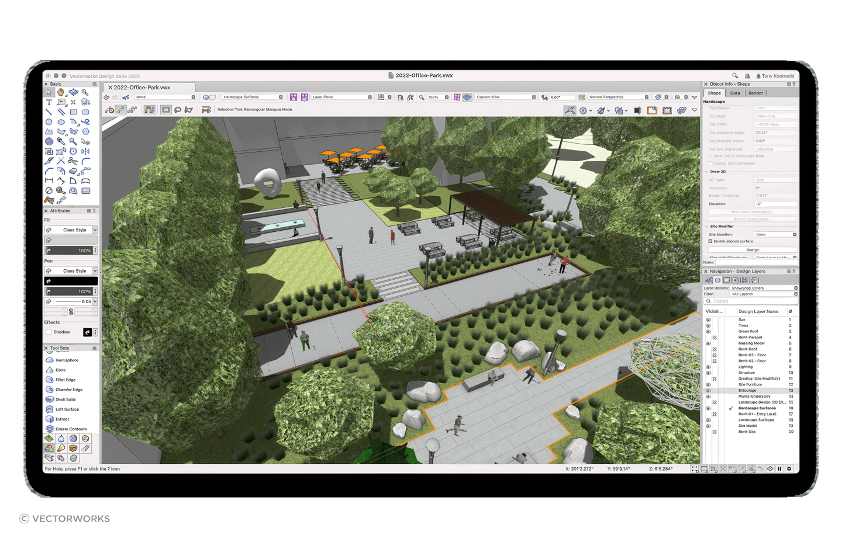This screenshot has width=842, height=542.
Task: Open Main Area Components settings
Action: pos(751,212)
